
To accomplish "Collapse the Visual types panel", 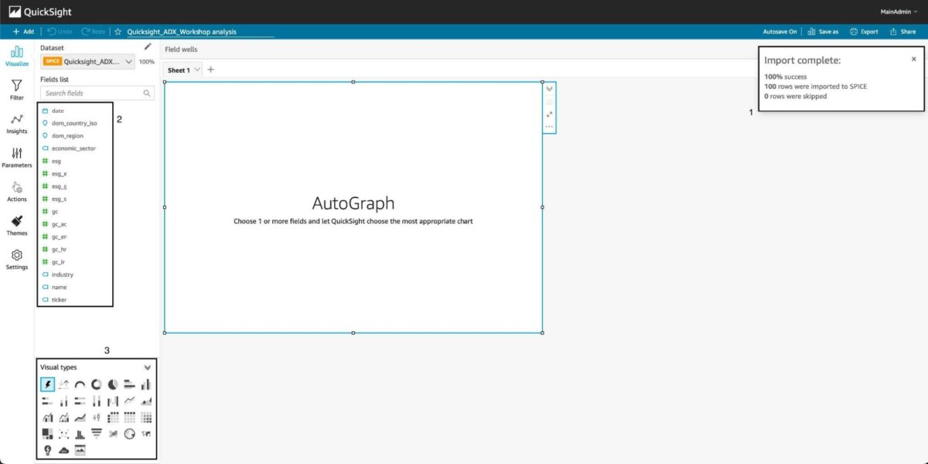I will click(x=148, y=367).
